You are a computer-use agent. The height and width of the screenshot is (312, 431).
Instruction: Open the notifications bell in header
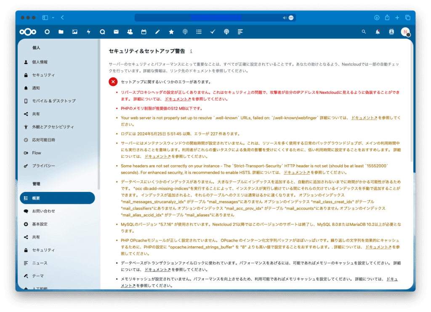378,32
